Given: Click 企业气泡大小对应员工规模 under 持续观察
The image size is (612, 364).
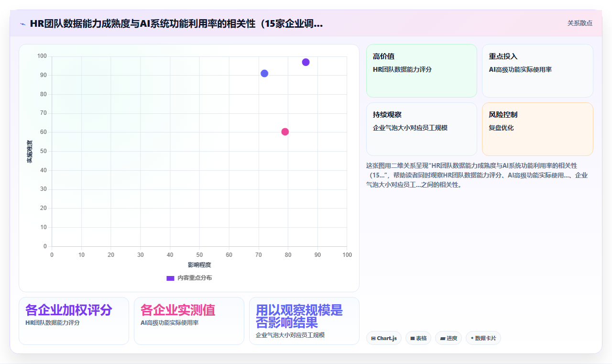Looking at the screenshot, I should pyautogui.click(x=410, y=128).
